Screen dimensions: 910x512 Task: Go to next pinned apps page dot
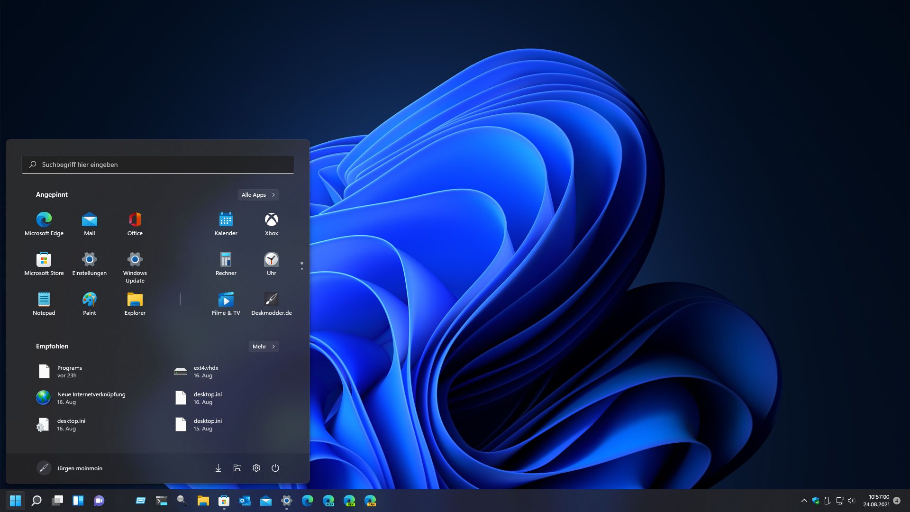click(x=302, y=269)
